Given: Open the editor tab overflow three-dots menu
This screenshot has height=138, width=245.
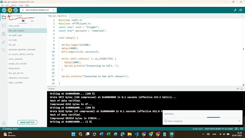Looking at the screenshot, I should [x=242, y=16].
